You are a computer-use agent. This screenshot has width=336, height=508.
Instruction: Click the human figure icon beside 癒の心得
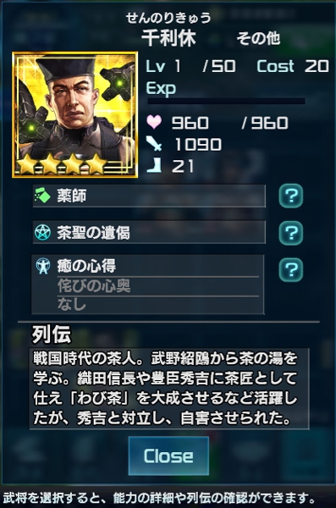[43, 266]
